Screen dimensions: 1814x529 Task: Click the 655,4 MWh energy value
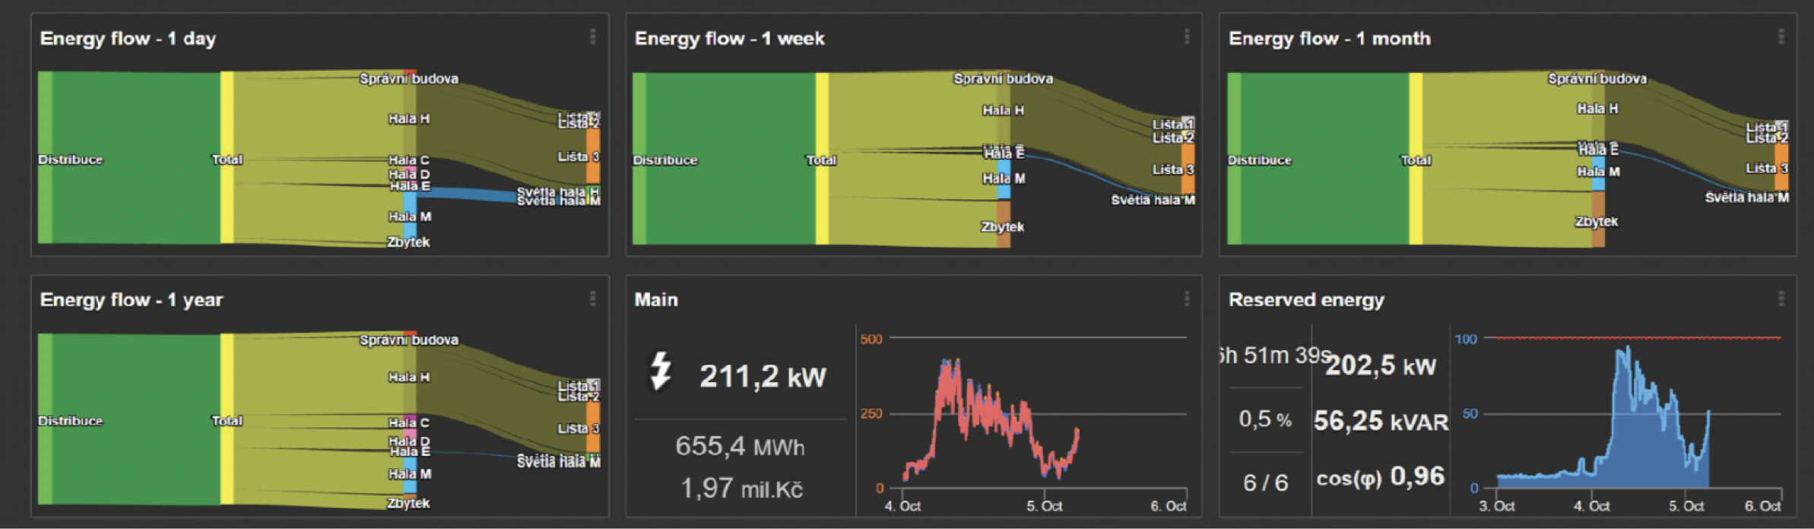pyautogui.click(x=740, y=446)
